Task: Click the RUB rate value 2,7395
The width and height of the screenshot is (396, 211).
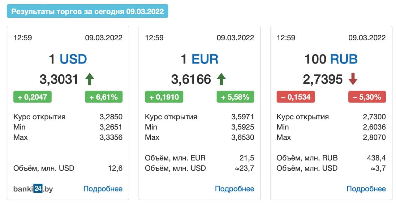Action: tap(323, 79)
